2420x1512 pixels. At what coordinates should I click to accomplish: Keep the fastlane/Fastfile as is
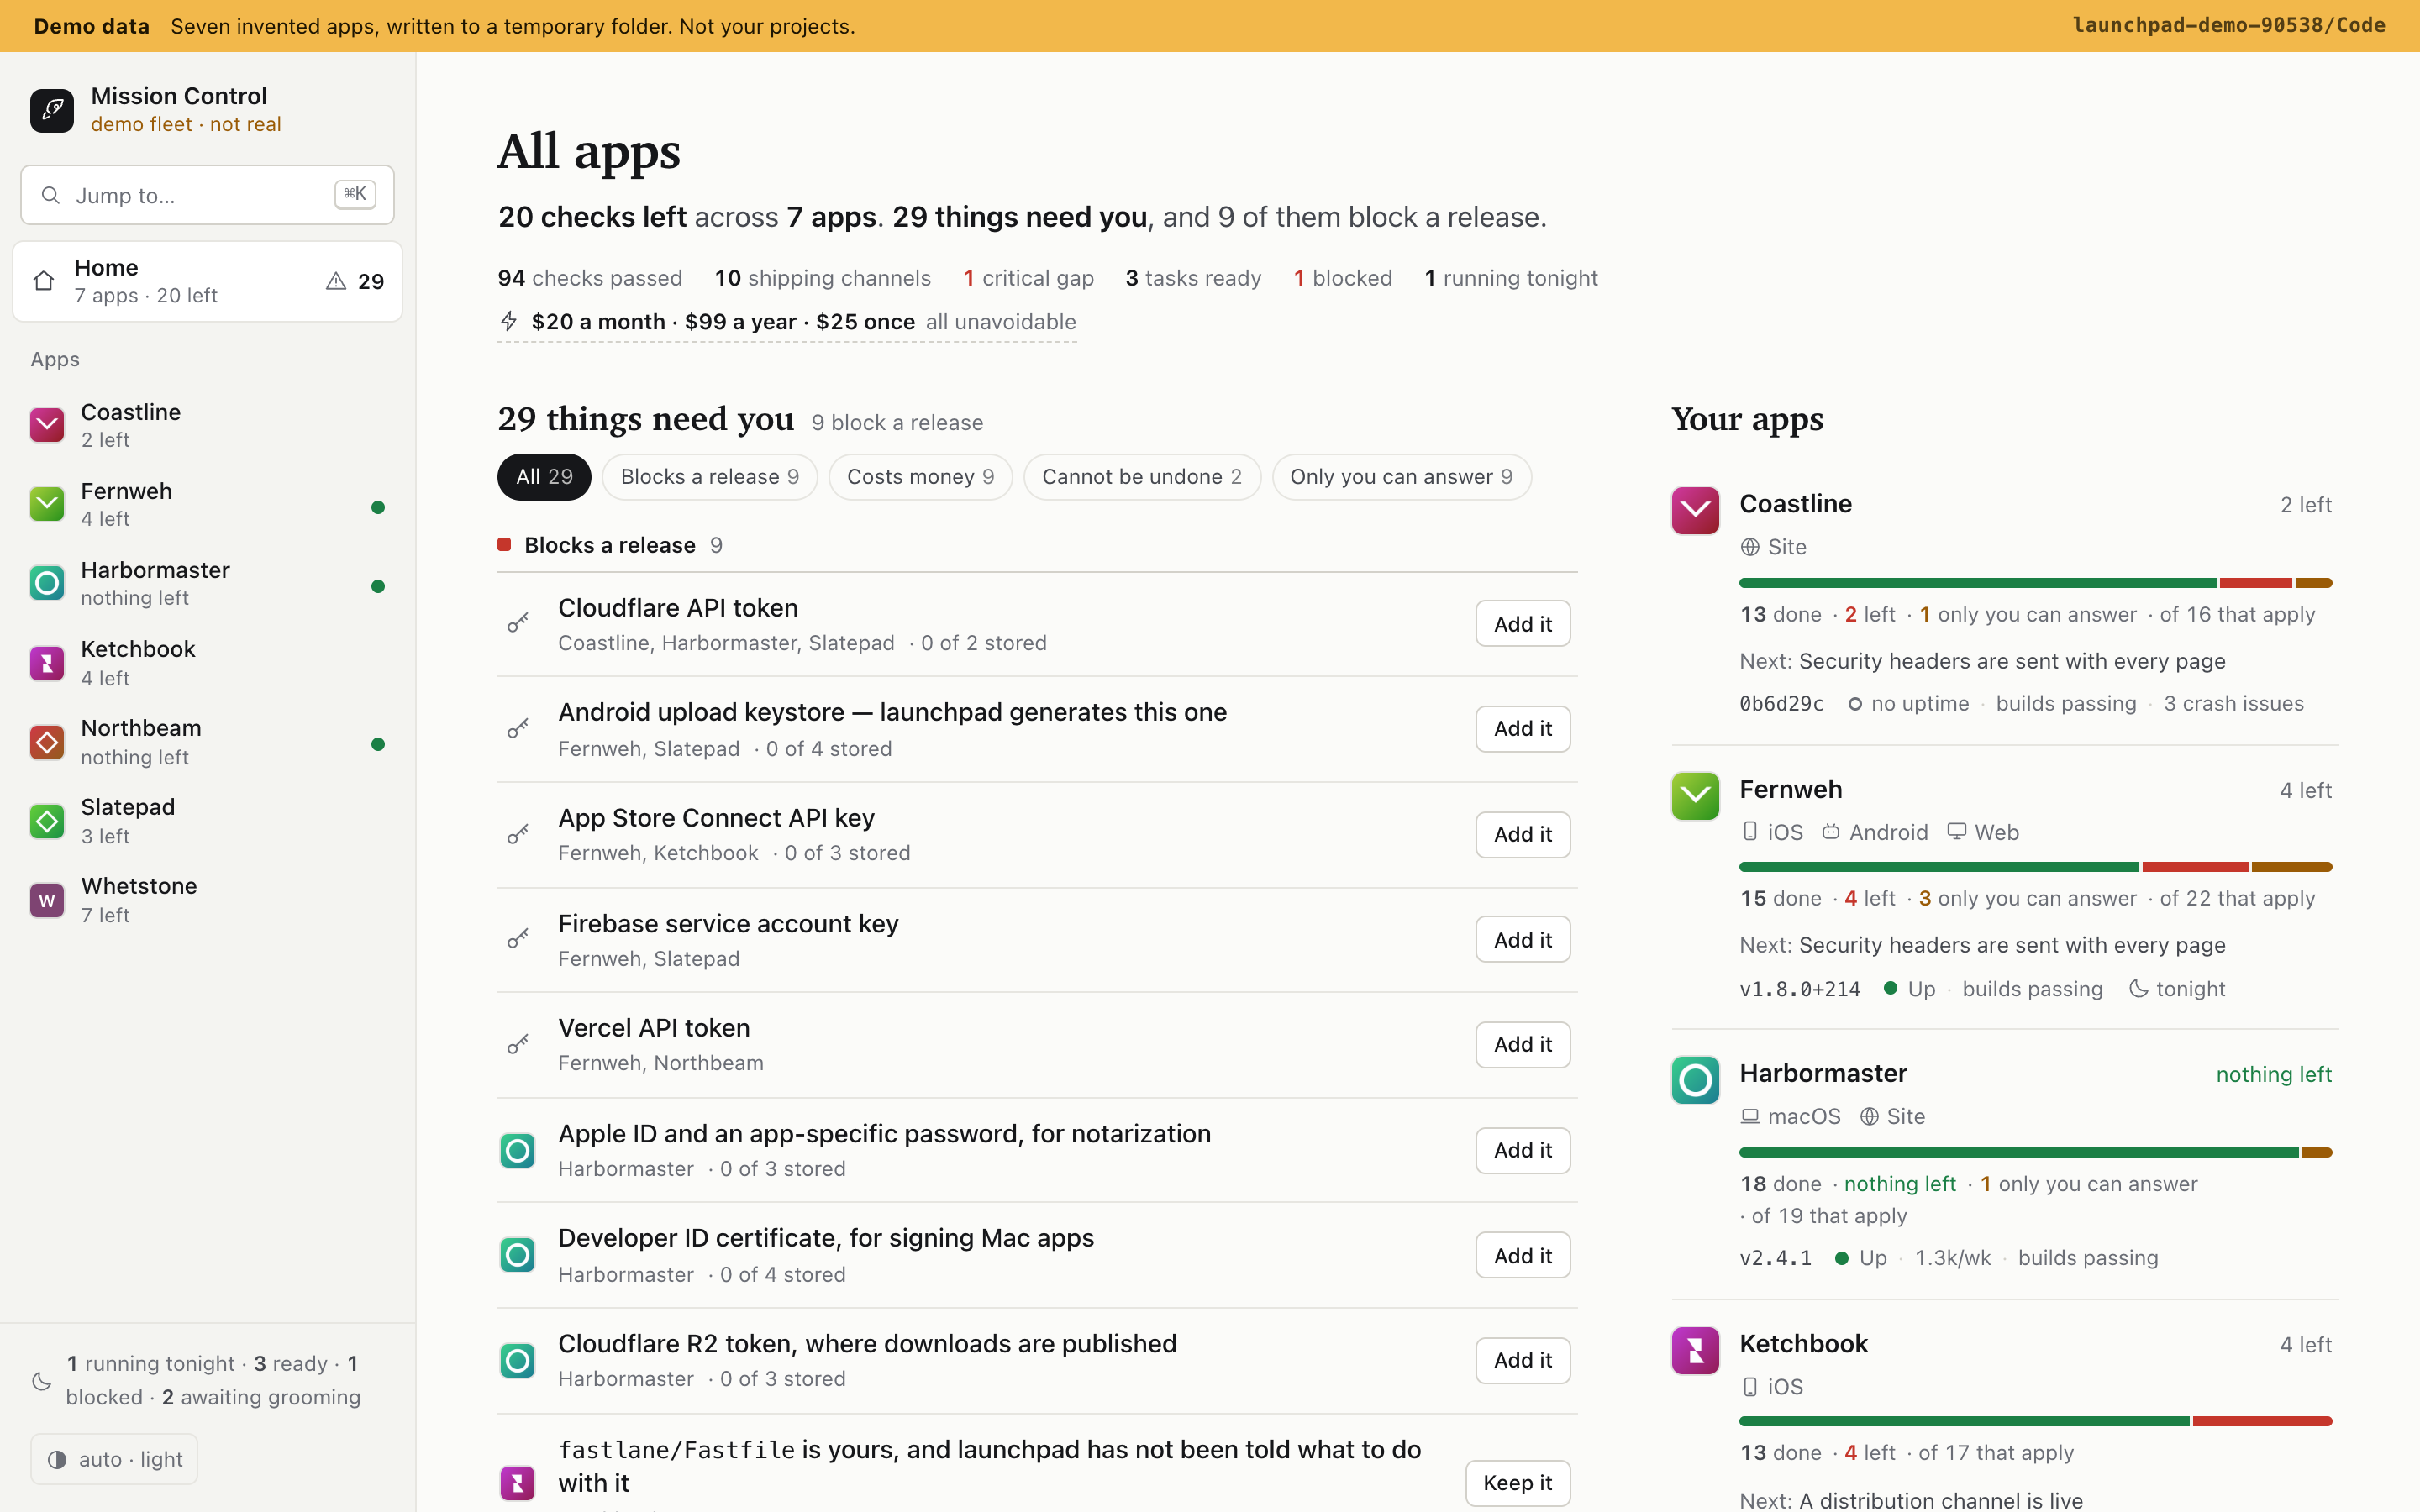point(1517,1483)
